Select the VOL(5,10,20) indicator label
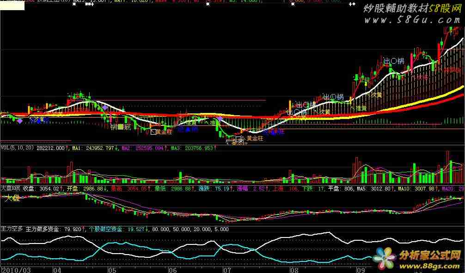 [x=17, y=148]
